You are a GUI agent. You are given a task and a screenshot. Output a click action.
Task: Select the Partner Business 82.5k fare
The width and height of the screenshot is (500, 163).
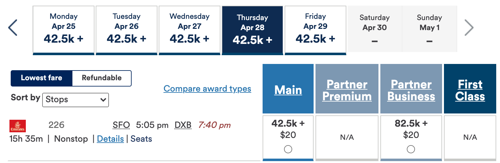[411, 149]
